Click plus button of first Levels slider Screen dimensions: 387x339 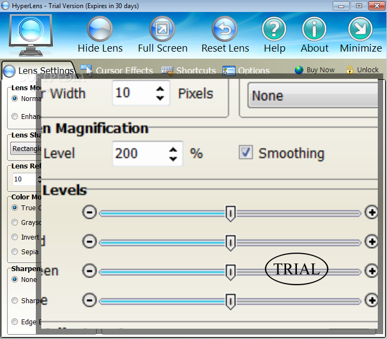372,212
